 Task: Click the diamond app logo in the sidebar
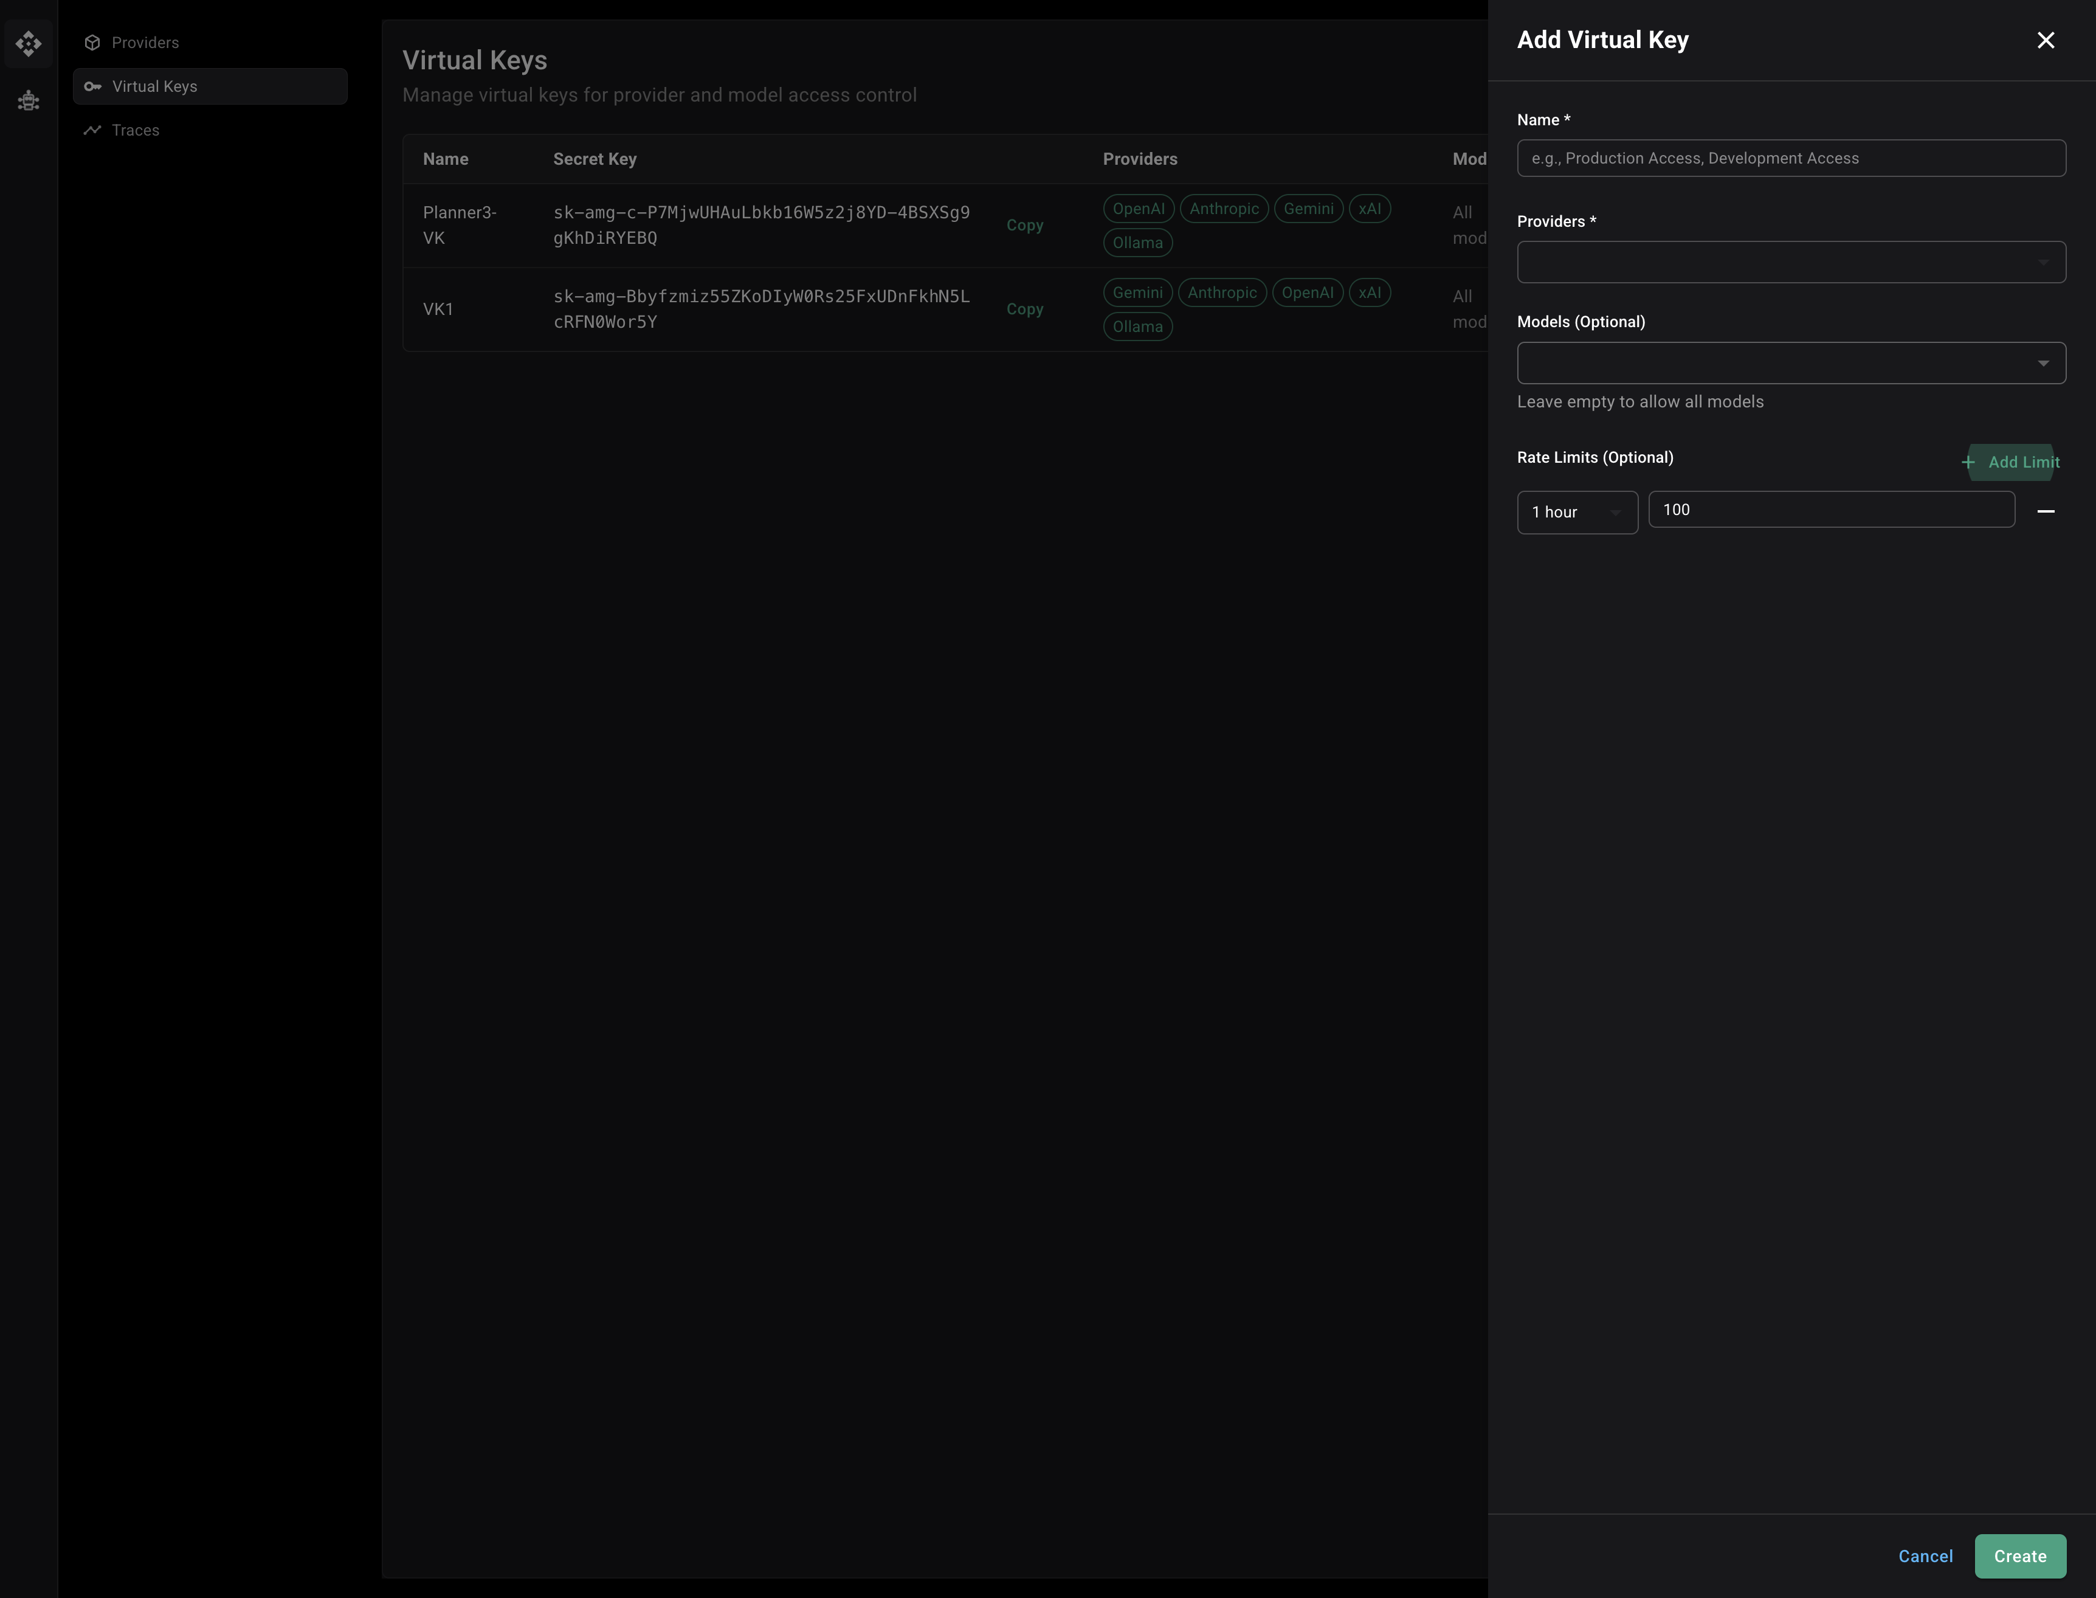coord(29,44)
